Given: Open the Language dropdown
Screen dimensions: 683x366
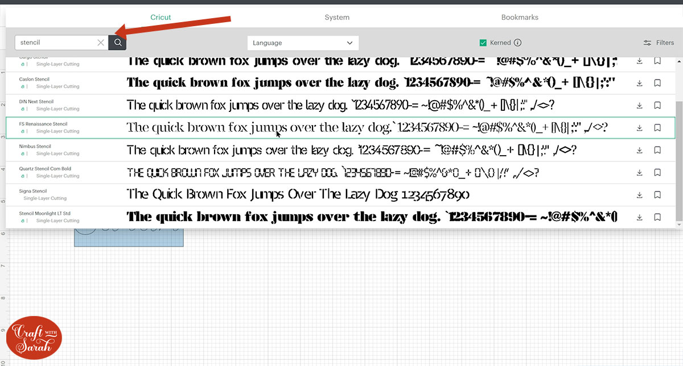Looking at the screenshot, I should (x=303, y=43).
